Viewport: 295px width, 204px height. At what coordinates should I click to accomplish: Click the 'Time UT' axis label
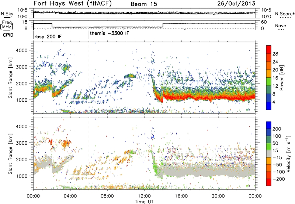coord(144,202)
